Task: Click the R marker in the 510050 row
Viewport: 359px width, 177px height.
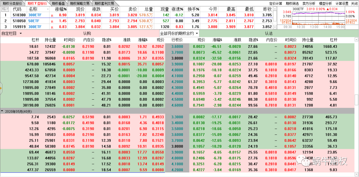Action: tap(52, 21)
